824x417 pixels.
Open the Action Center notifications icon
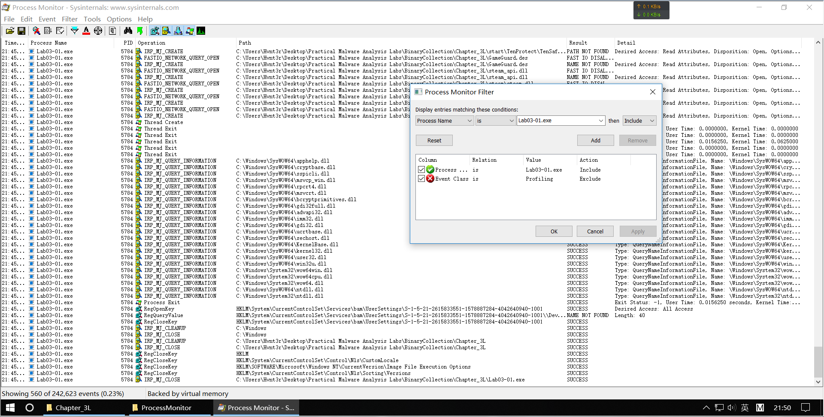pos(806,408)
